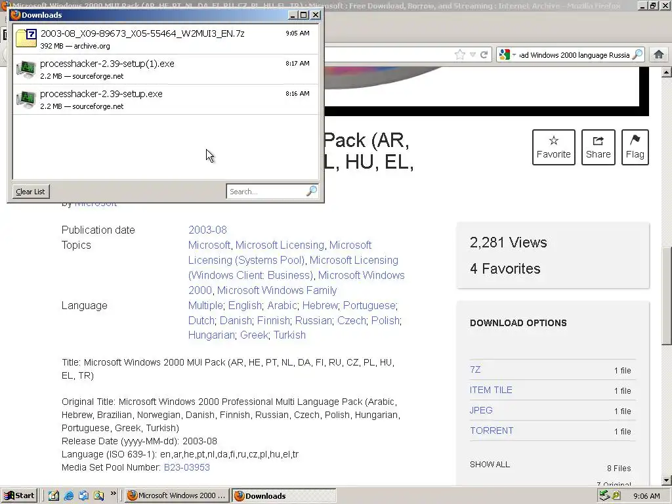Switch to Microsoft Windows 2000 Firefox taskbar button
Screen dimensions: 672x504
coord(177,495)
